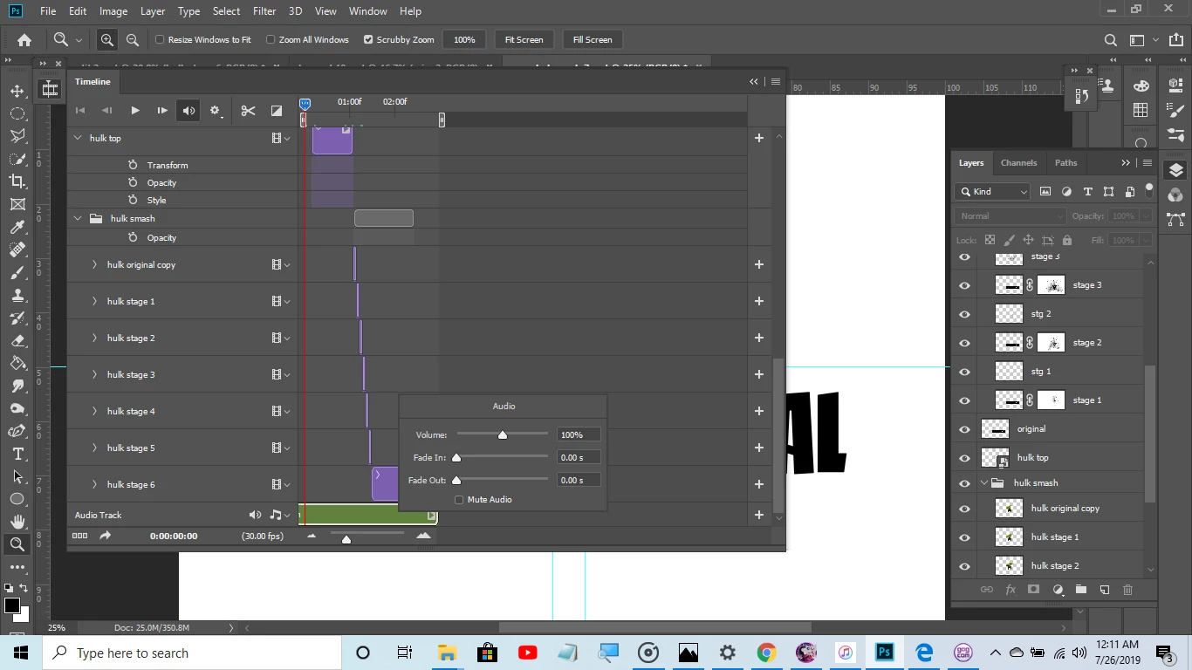Expand hulk stage 4 timeline track
1192x670 pixels.
[x=94, y=411]
